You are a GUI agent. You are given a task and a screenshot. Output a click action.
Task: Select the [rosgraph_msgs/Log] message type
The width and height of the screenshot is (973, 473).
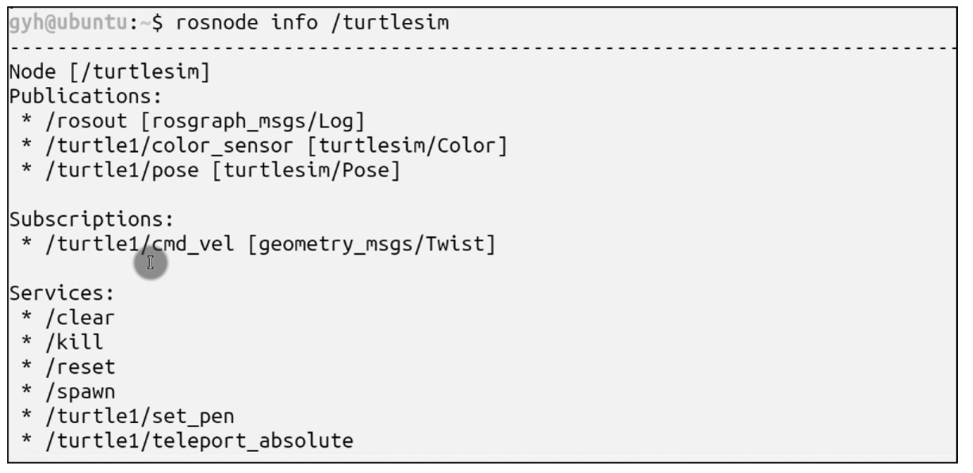(243, 121)
